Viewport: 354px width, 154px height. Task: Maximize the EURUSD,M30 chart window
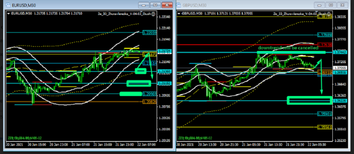coord(155,5)
